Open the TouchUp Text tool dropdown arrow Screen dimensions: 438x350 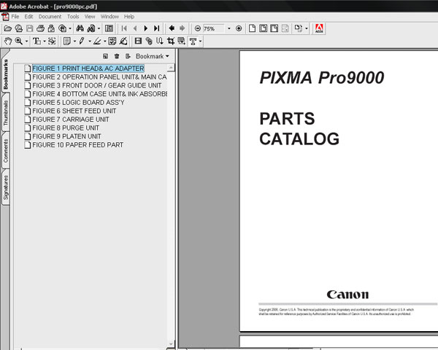click(x=200, y=42)
